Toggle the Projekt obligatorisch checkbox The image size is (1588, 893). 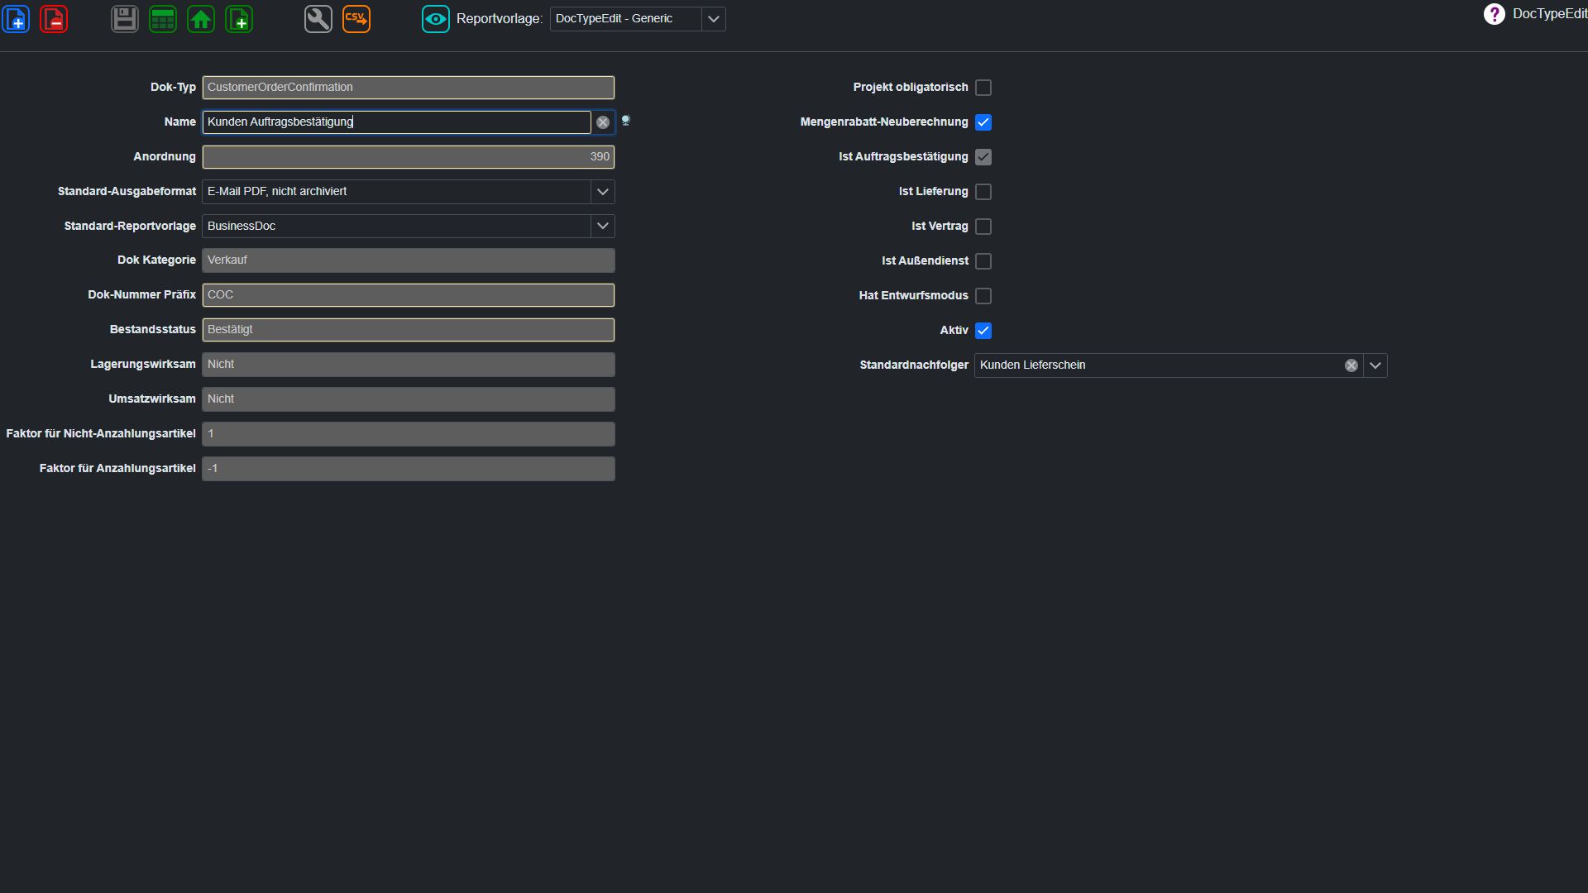coord(983,88)
